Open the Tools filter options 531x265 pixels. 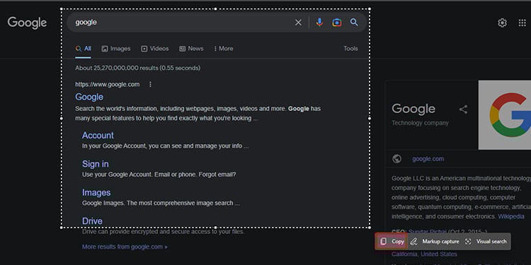coord(350,49)
